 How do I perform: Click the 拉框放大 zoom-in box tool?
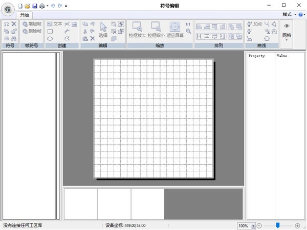click(x=137, y=30)
